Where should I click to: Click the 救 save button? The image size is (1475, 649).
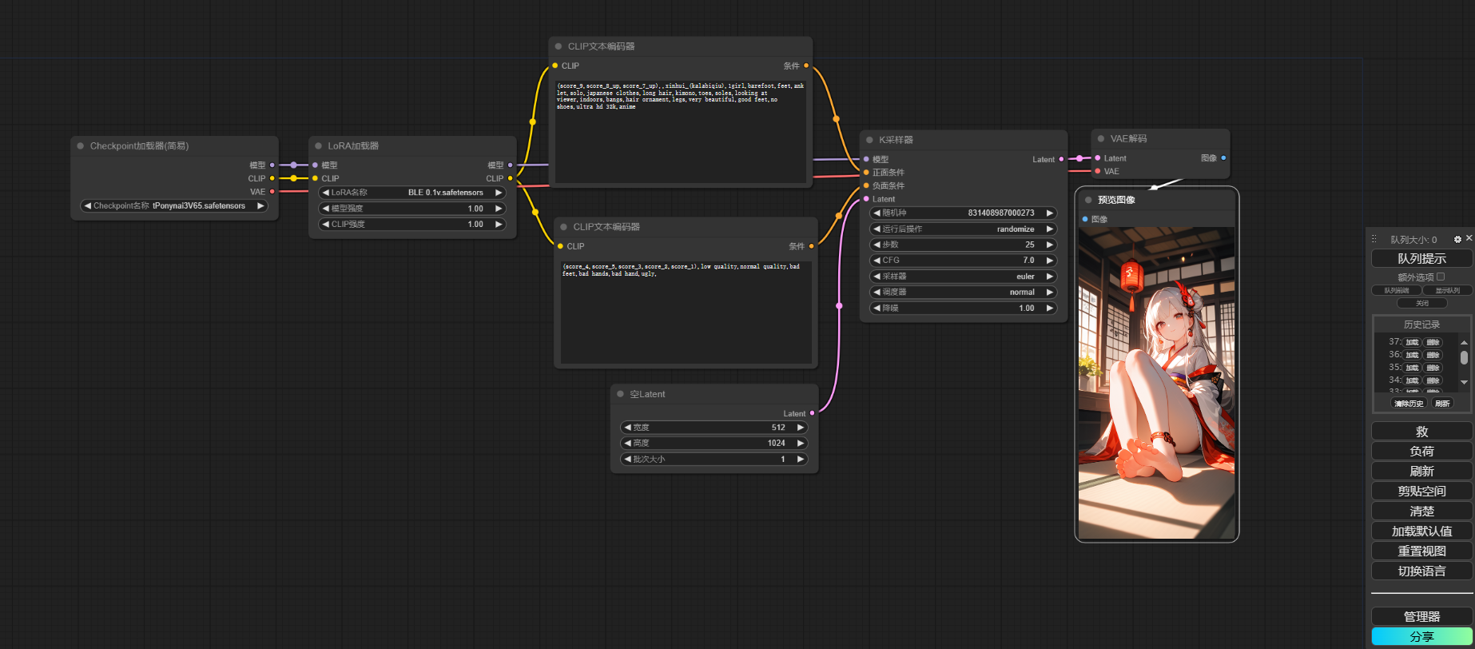[x=1421, y=432]
